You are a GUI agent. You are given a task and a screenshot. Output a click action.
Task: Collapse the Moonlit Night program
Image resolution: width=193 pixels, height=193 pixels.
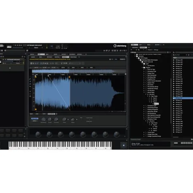[144, 92]
